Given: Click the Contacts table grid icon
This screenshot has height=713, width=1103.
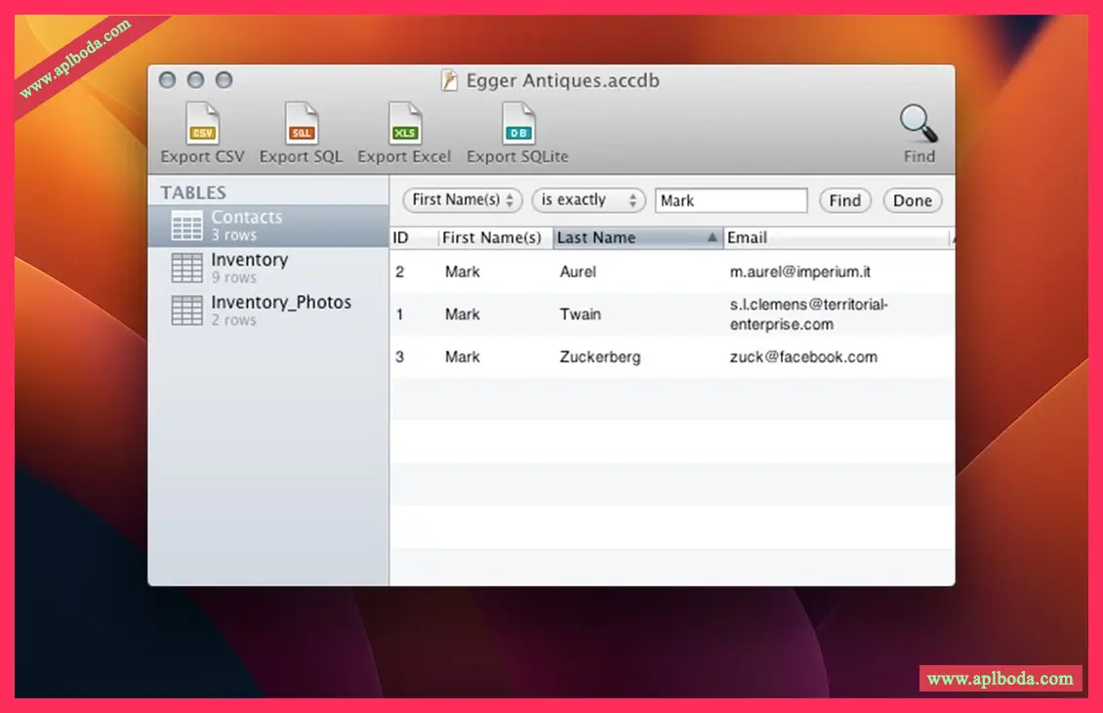Looking at the screenshot, I should (x=187, y=226).
